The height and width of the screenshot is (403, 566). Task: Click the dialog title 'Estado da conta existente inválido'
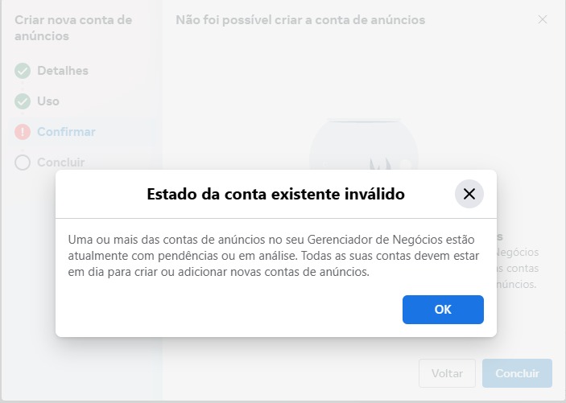(276, 194)
